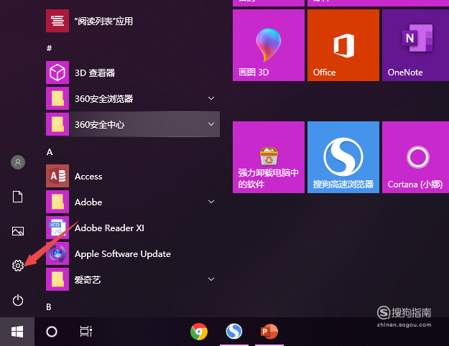Click the 爱奇艺 folder icon

57,279
